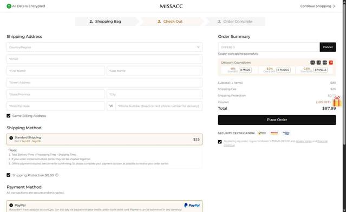346x212 pixels.
Task: Click the 10% OFF coupon value
Action: [x=323, y=102]
